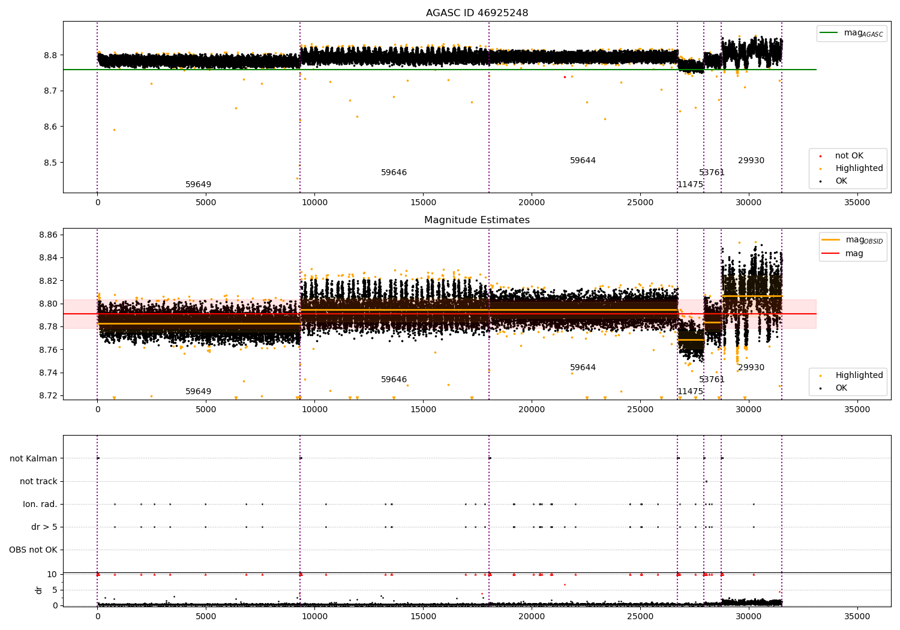Click the 35000 x-tick under the AGASC plot
Image resolution: width=900 pixels, height=630 pixels.
[857, 203]
